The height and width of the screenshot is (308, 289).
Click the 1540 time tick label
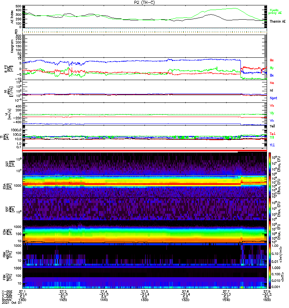pos(226,300)
